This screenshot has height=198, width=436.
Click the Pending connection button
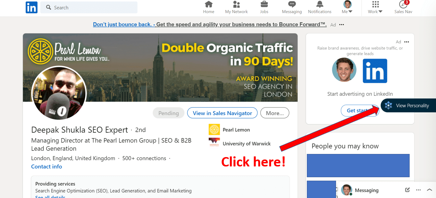[x=168, y=113]
